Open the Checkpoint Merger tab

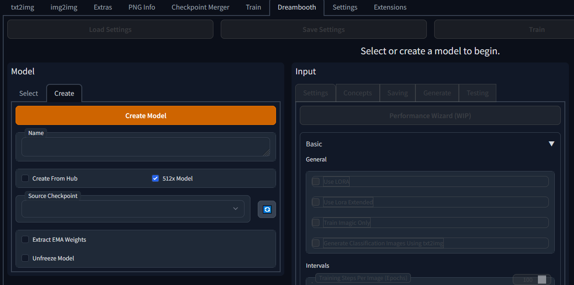(x=200, y=7)
